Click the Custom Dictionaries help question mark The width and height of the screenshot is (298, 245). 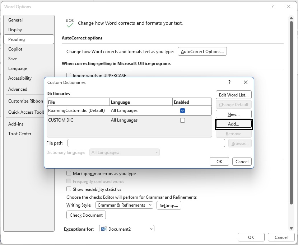click(229, 83)
